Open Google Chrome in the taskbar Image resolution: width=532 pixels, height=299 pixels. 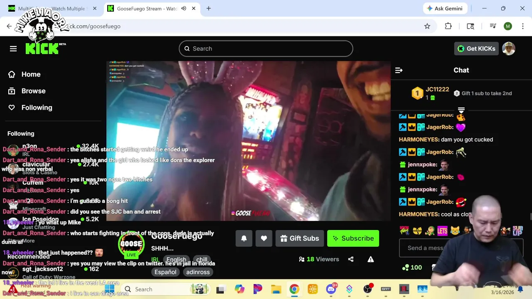pyautogui.click(x=294, y=289)
